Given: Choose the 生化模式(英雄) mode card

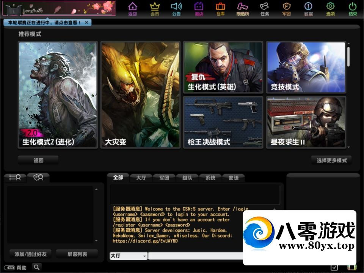Looking at the screenshot, I should tap(223, 67).
